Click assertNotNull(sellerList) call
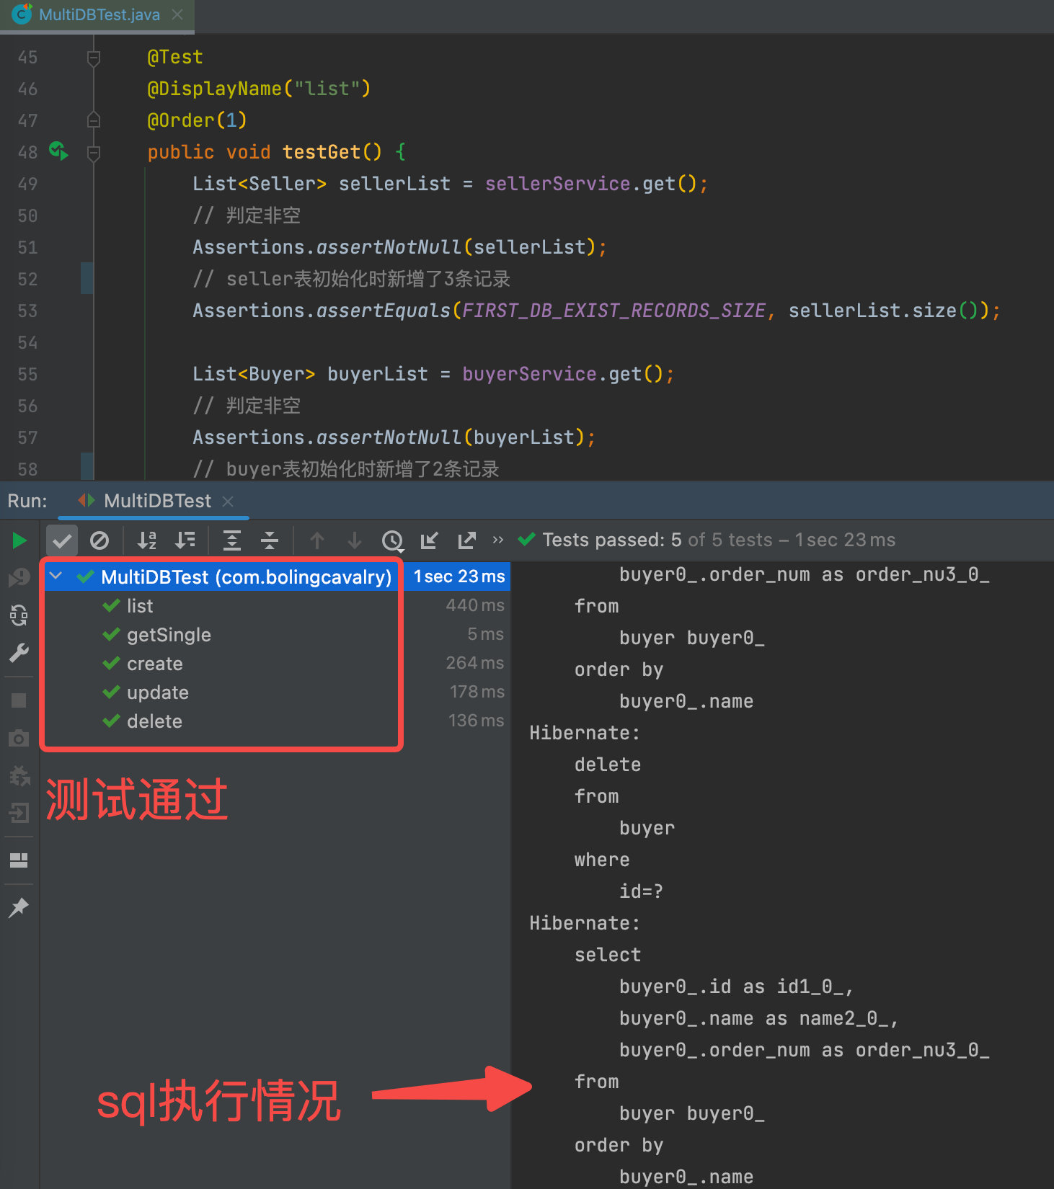 456,247
